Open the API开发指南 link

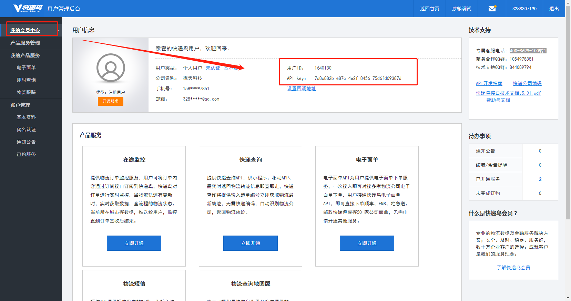tap(489, 83)
